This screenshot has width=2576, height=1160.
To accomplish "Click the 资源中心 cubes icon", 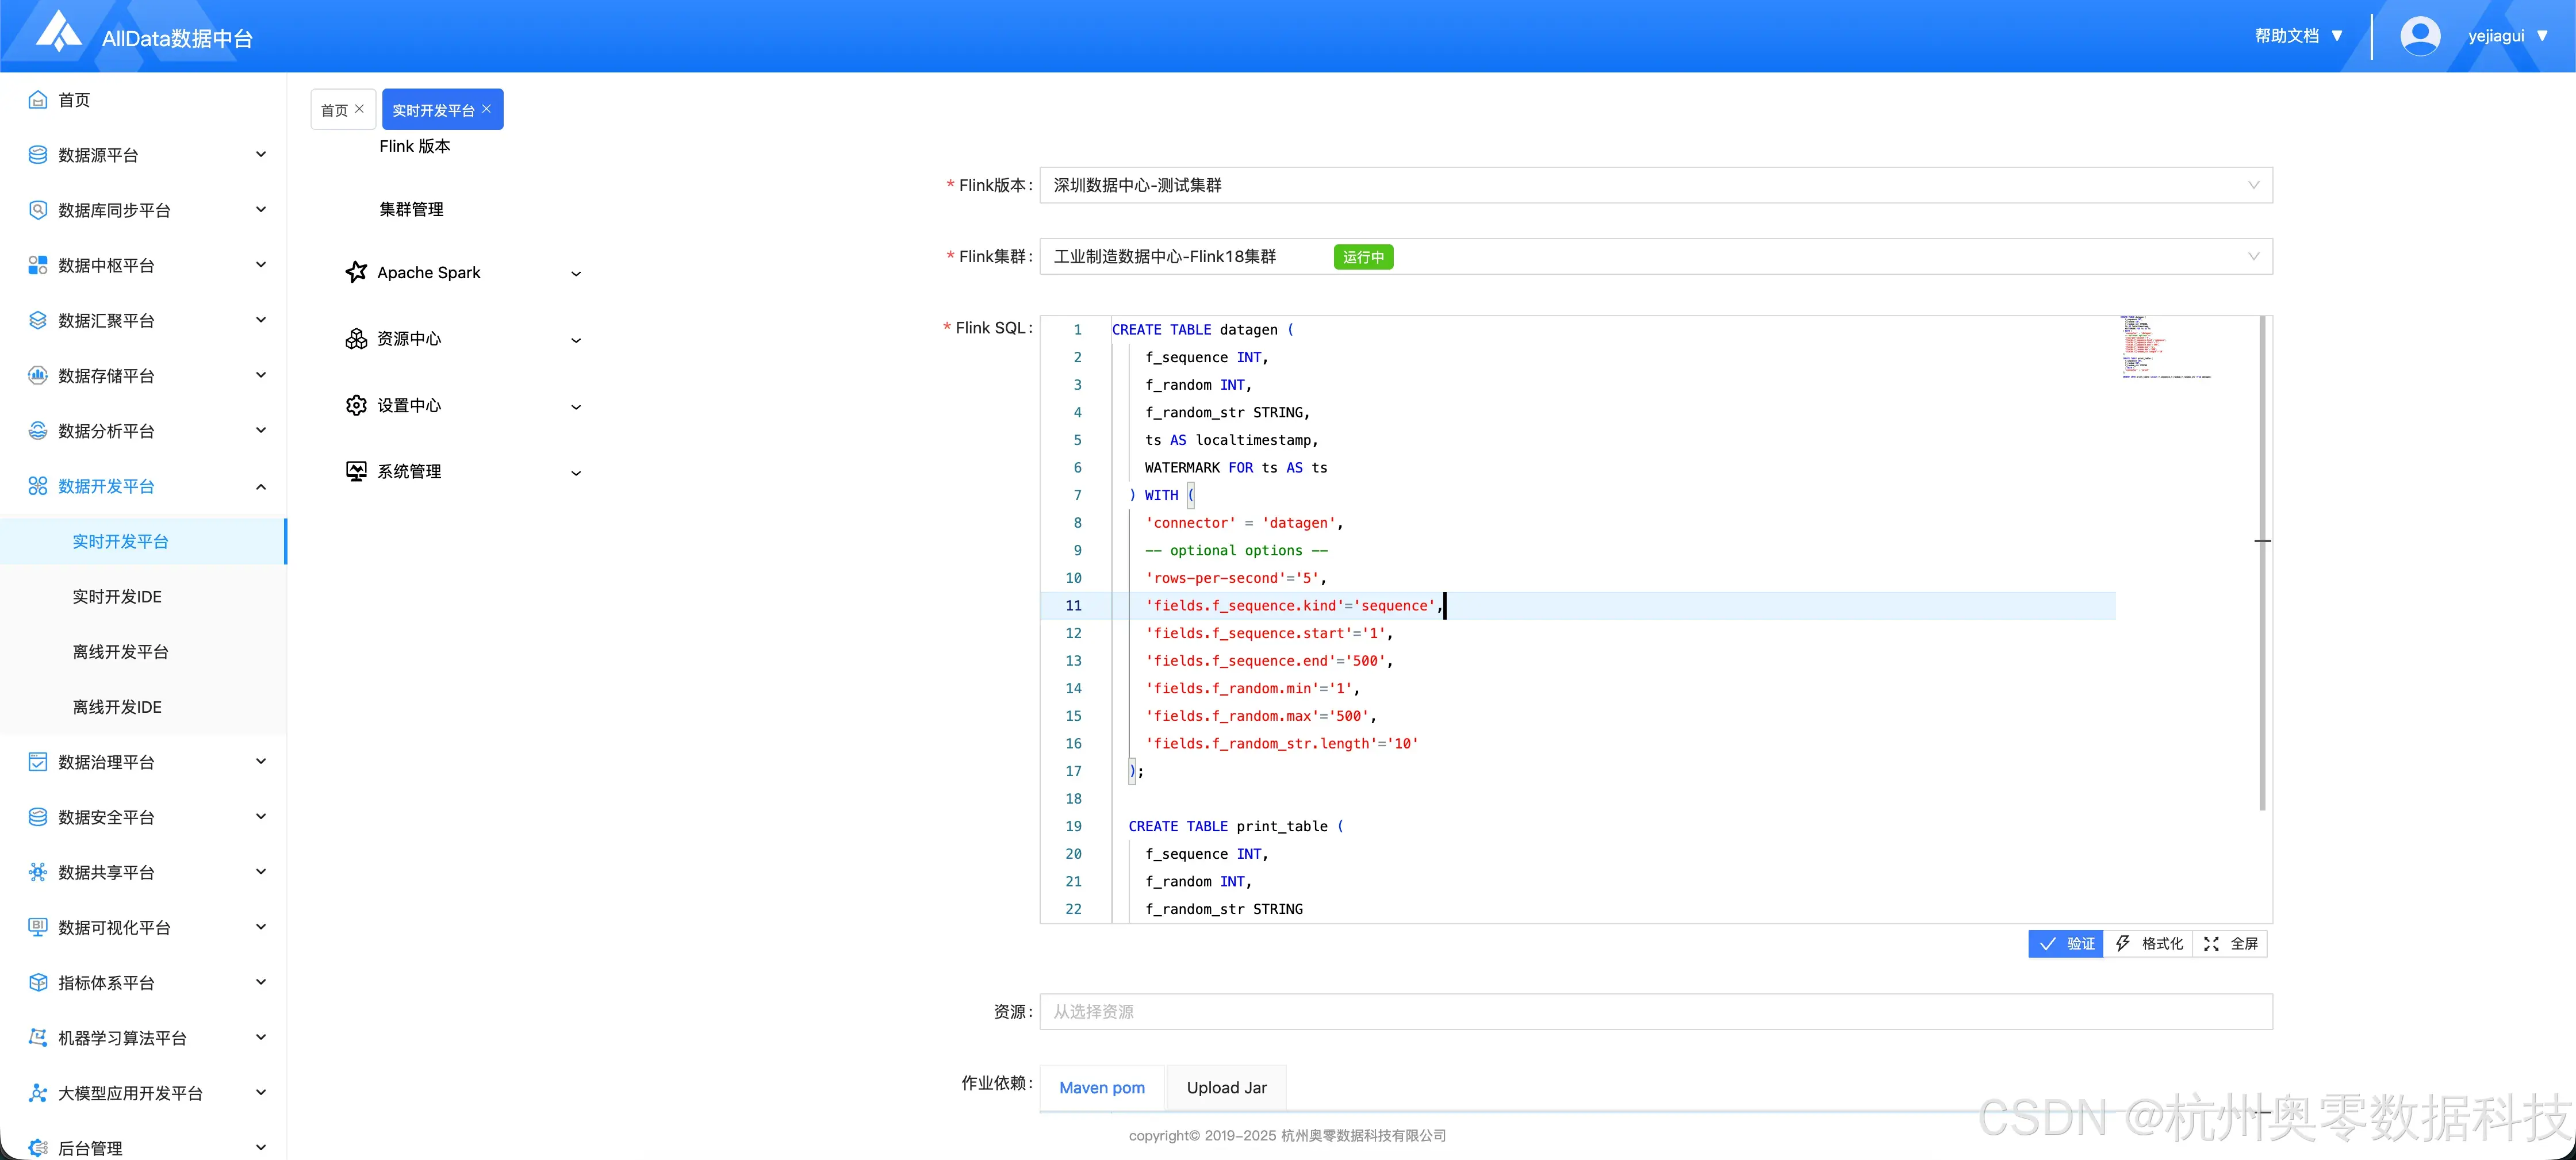I will [x=356, y=339].
